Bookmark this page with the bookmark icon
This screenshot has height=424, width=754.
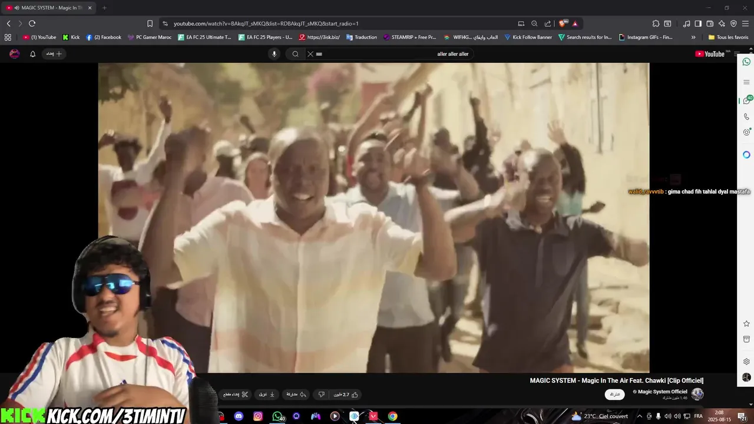click(150, 24)
